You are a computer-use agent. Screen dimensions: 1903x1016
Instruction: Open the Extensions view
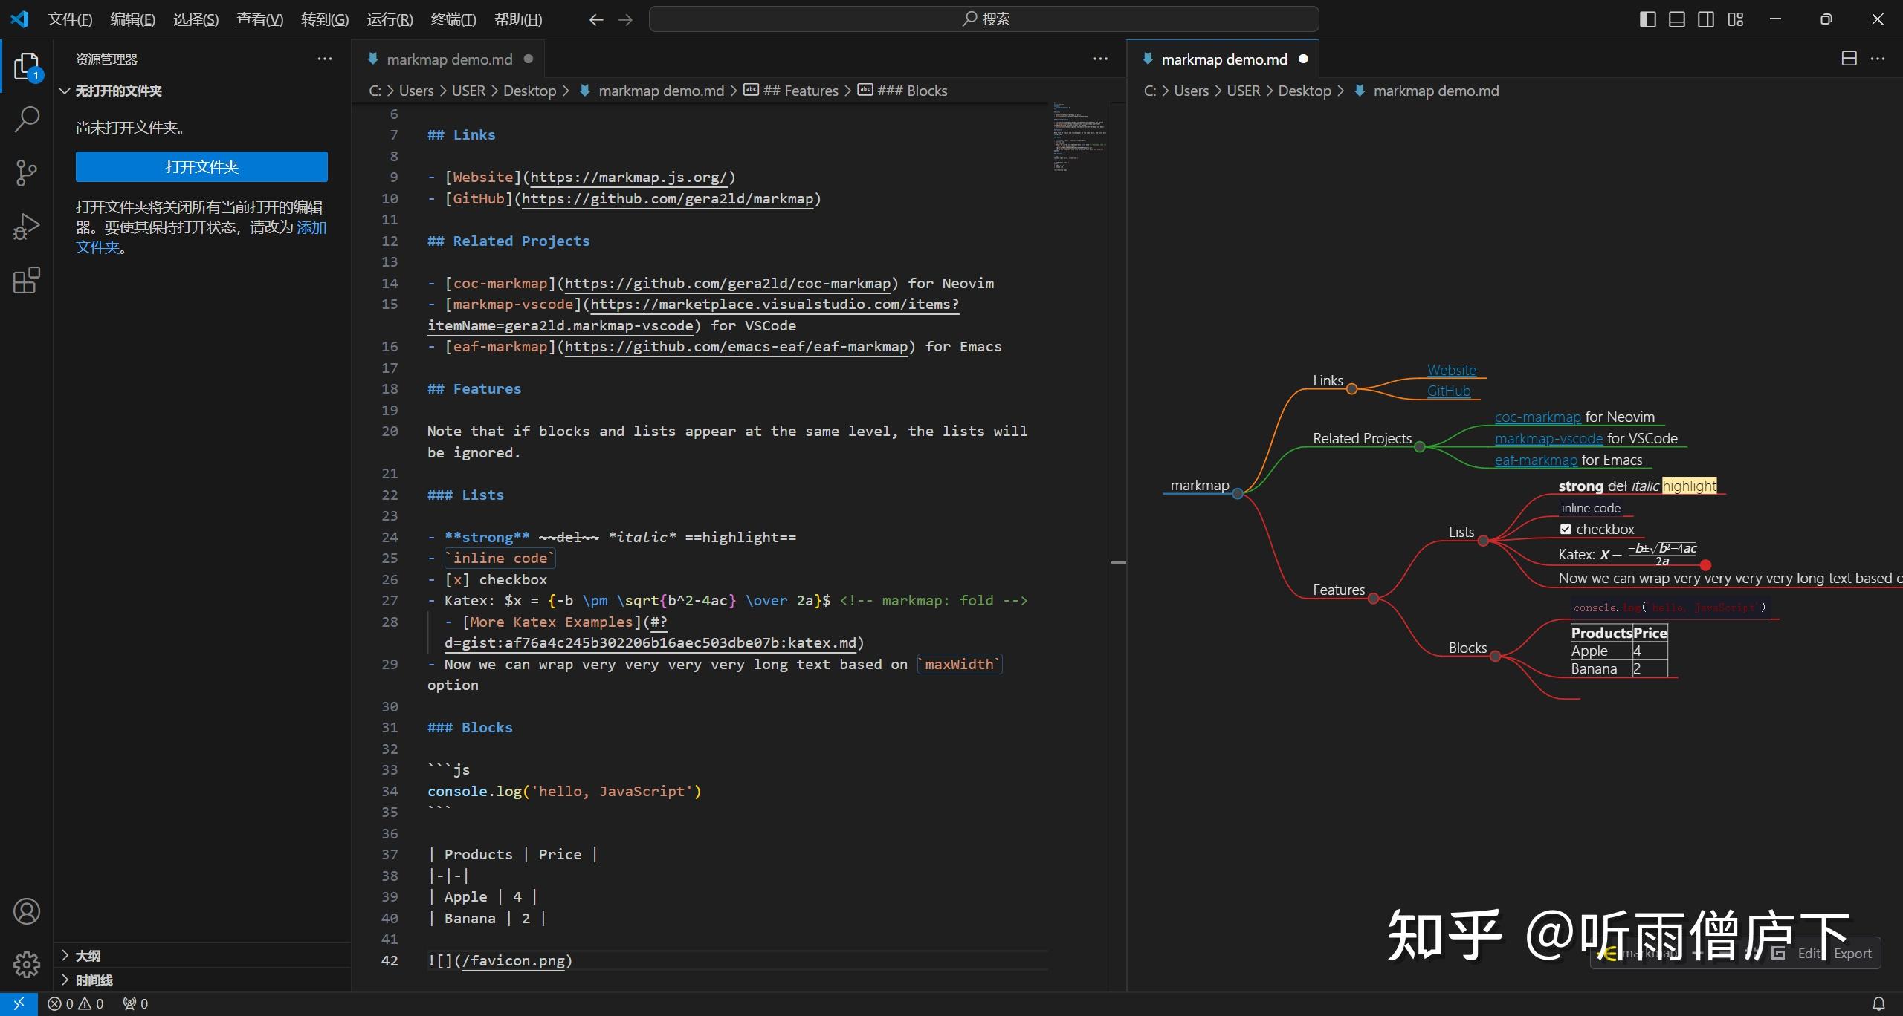pos(27,280)
